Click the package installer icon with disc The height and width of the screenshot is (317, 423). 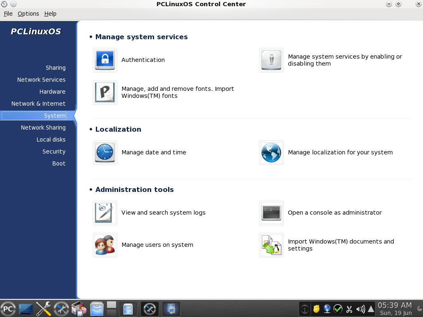pyautogui.click(x=79, y=309)
